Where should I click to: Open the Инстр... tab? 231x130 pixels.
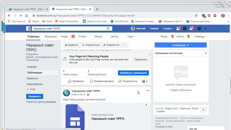99,36
